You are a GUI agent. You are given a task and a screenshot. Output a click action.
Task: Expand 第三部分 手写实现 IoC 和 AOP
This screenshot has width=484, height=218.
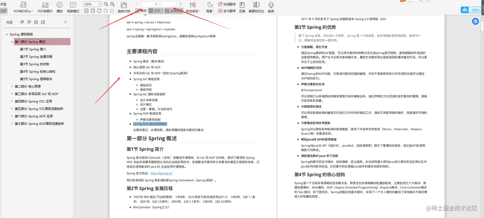[12, 94]
